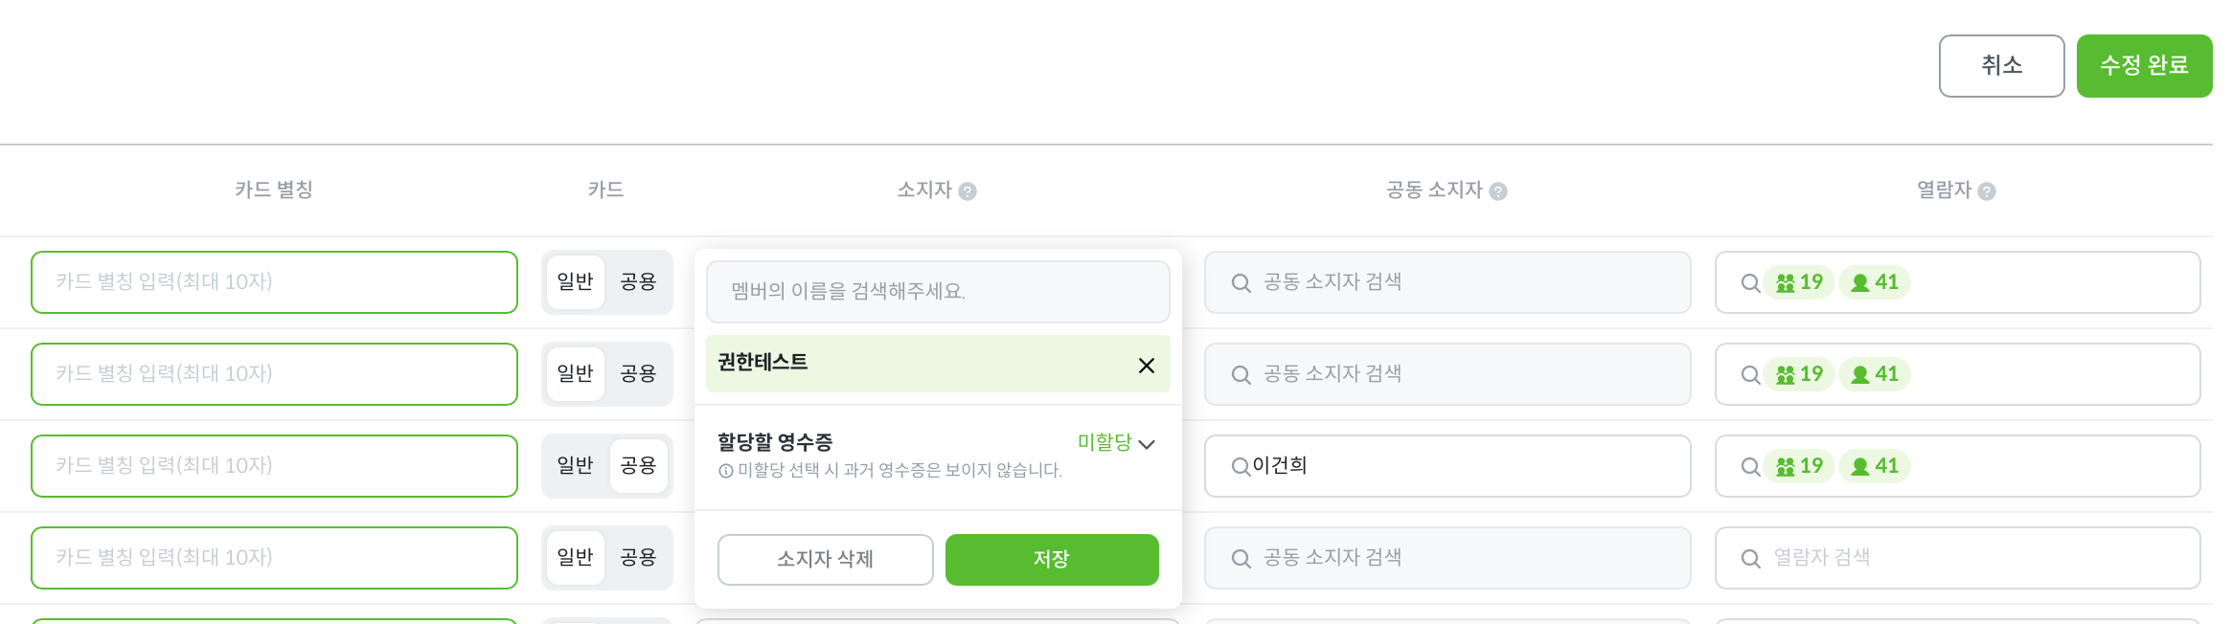Click search icon in fourth row 열람자 field
This screenshot has height=624, width=2232.
pyautogui.click(x=1750, y=559)
